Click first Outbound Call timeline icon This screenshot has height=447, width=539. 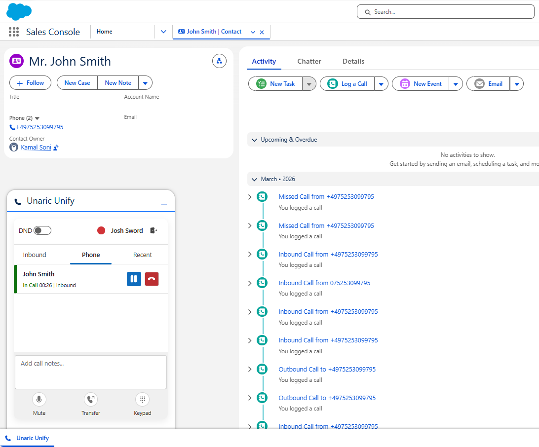pos(262,369)
